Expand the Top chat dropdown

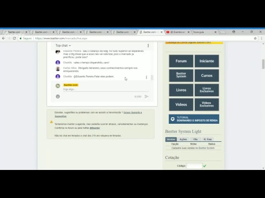(63, 46)
